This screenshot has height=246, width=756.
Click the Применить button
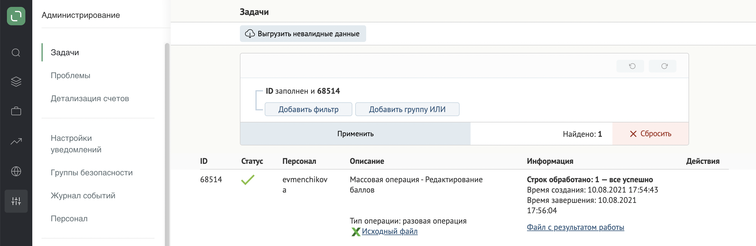coord(356,134)
